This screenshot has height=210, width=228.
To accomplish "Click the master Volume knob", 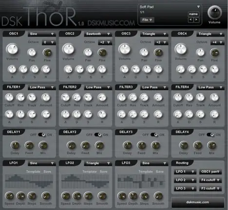I will coord(214,13).
